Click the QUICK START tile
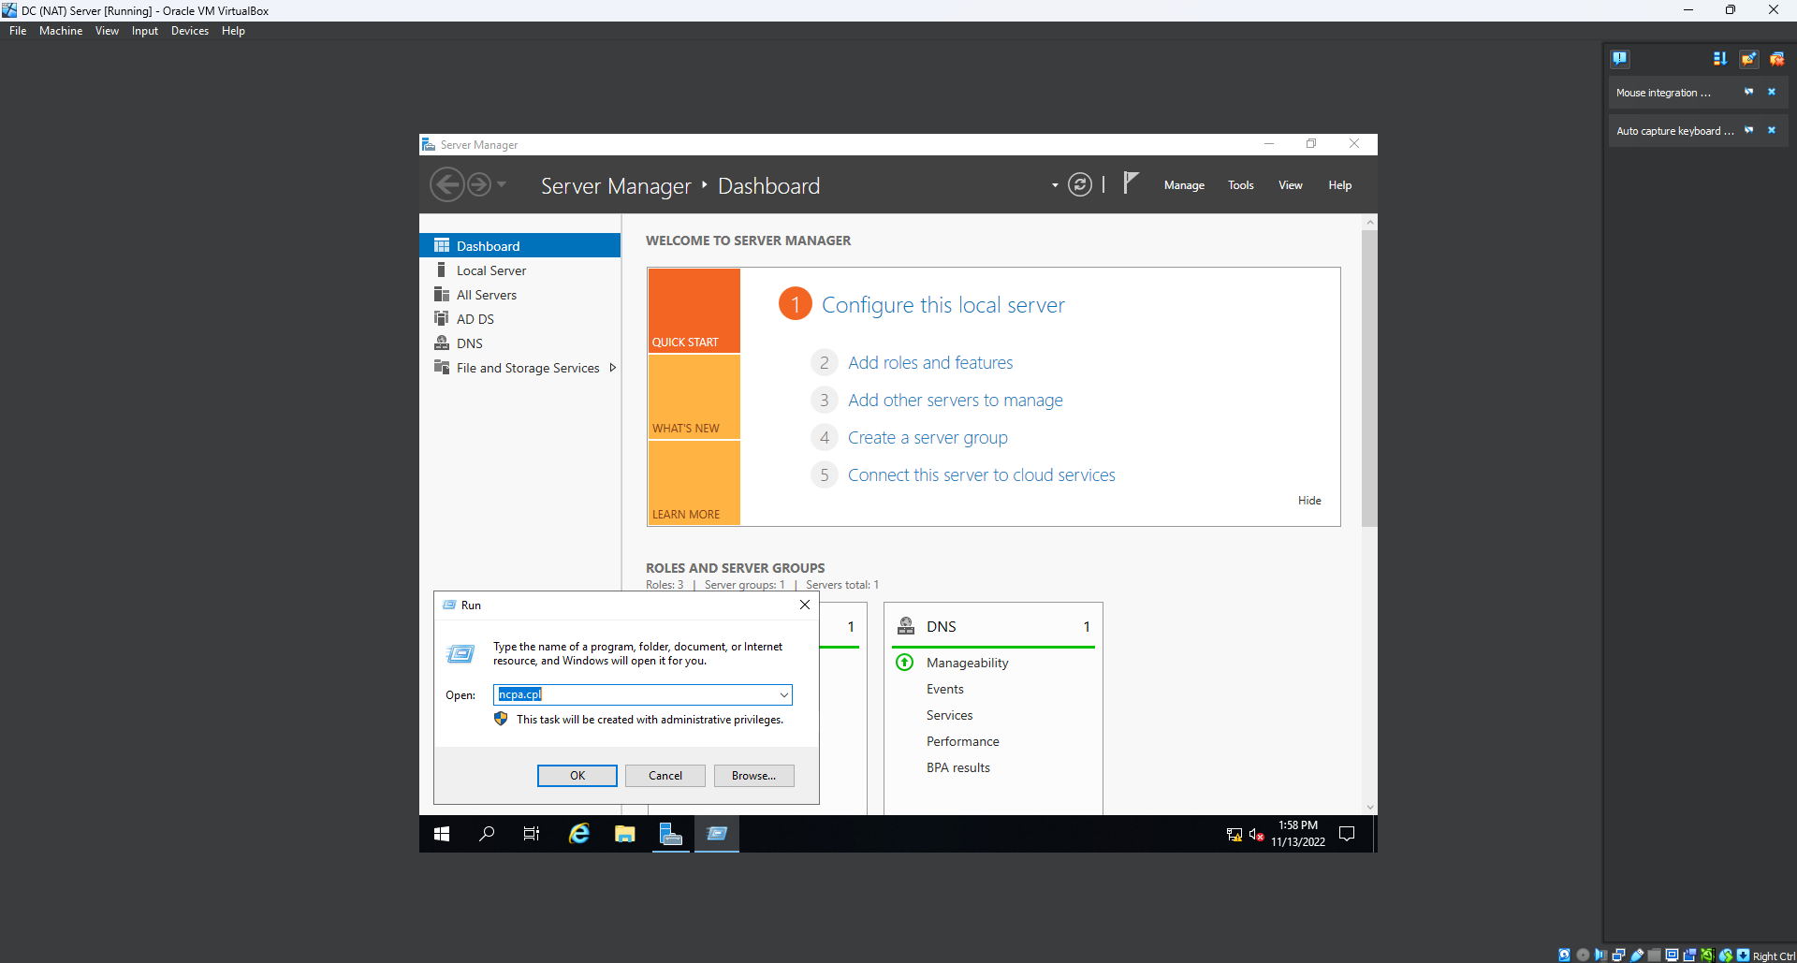This screenshot has height=963, width=1797. [x=694, y=310]
